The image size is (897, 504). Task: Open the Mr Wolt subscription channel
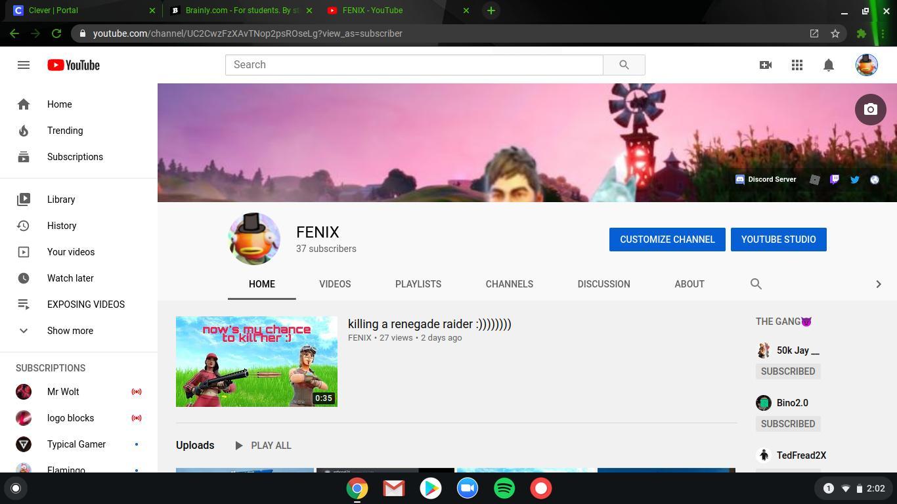pyautogui.click(x=79, y=392)
